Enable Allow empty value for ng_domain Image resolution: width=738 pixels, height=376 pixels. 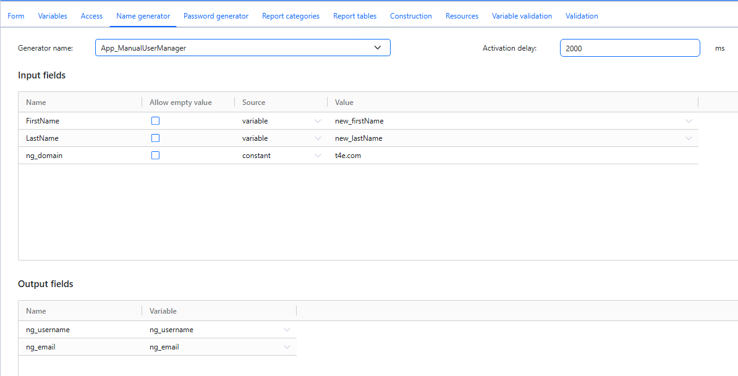(x=155, y=156)
